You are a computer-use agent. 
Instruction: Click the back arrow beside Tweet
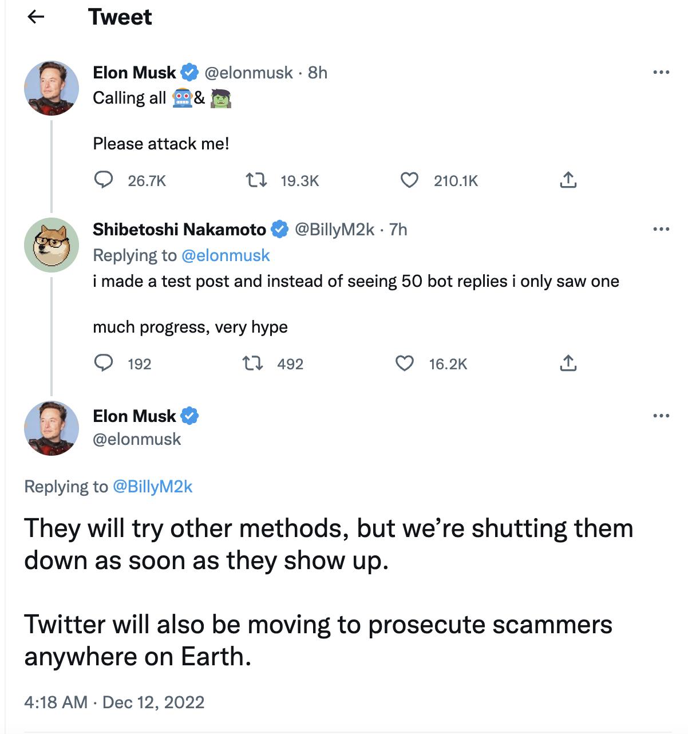pos(36,17)
